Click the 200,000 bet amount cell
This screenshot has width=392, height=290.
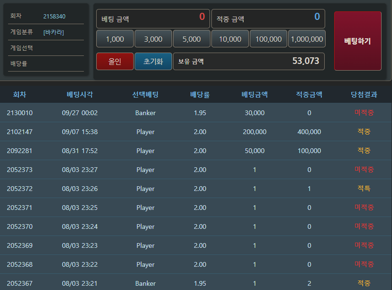(x=255, y=132)
